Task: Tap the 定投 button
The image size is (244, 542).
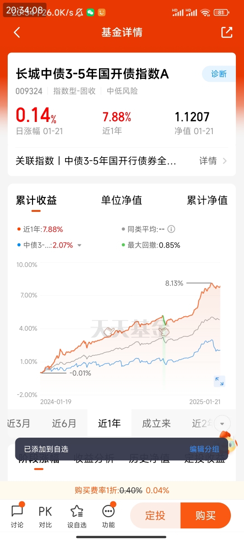Action: tap(155, 515)
